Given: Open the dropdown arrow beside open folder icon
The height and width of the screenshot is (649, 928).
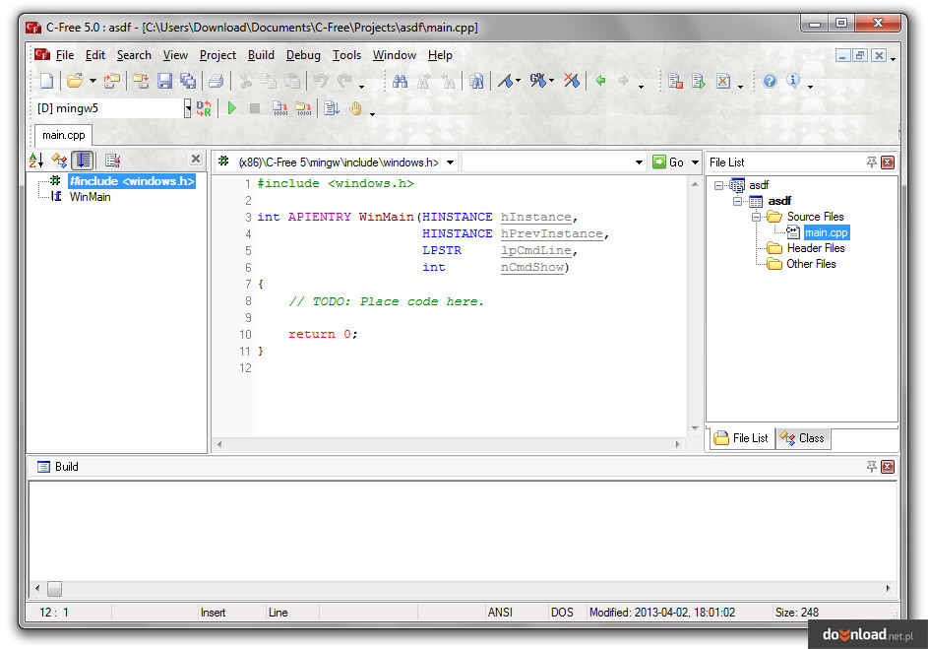Looking at the screenshot, I should (93, 81).
